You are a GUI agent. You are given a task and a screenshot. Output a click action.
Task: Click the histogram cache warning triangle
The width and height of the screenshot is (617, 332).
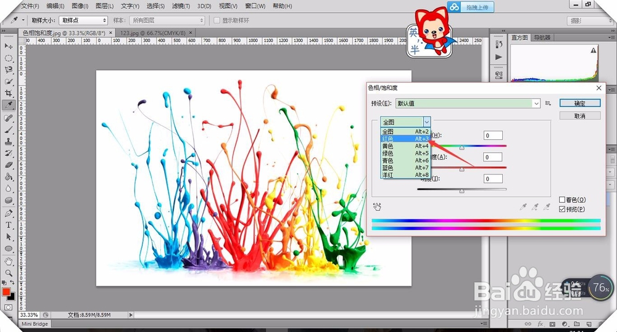pyautogui.click(x=594, y=51)
